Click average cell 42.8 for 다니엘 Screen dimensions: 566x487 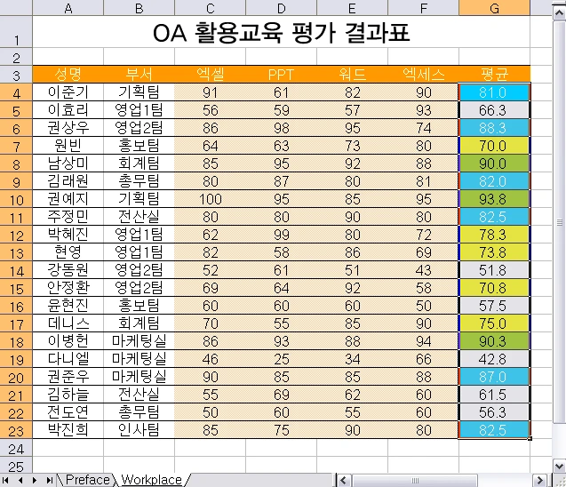click(495, 359)
